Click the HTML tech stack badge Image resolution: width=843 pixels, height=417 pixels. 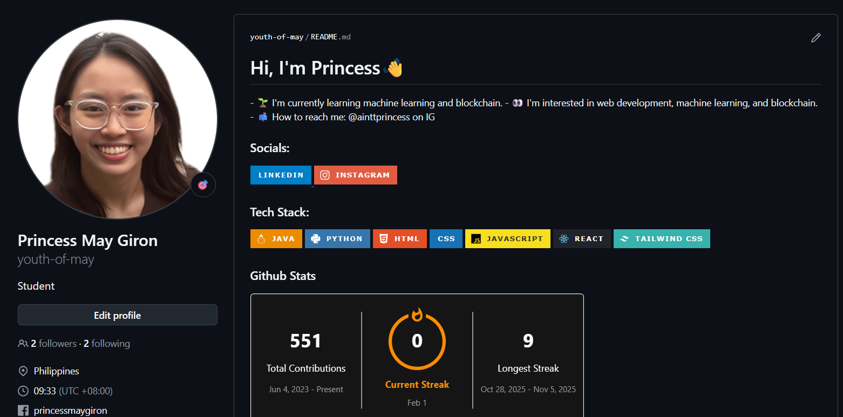click(399, 239)
